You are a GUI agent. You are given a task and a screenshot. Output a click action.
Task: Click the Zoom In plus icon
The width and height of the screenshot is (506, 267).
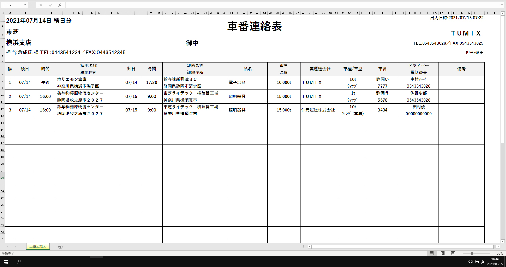point(492,253)
